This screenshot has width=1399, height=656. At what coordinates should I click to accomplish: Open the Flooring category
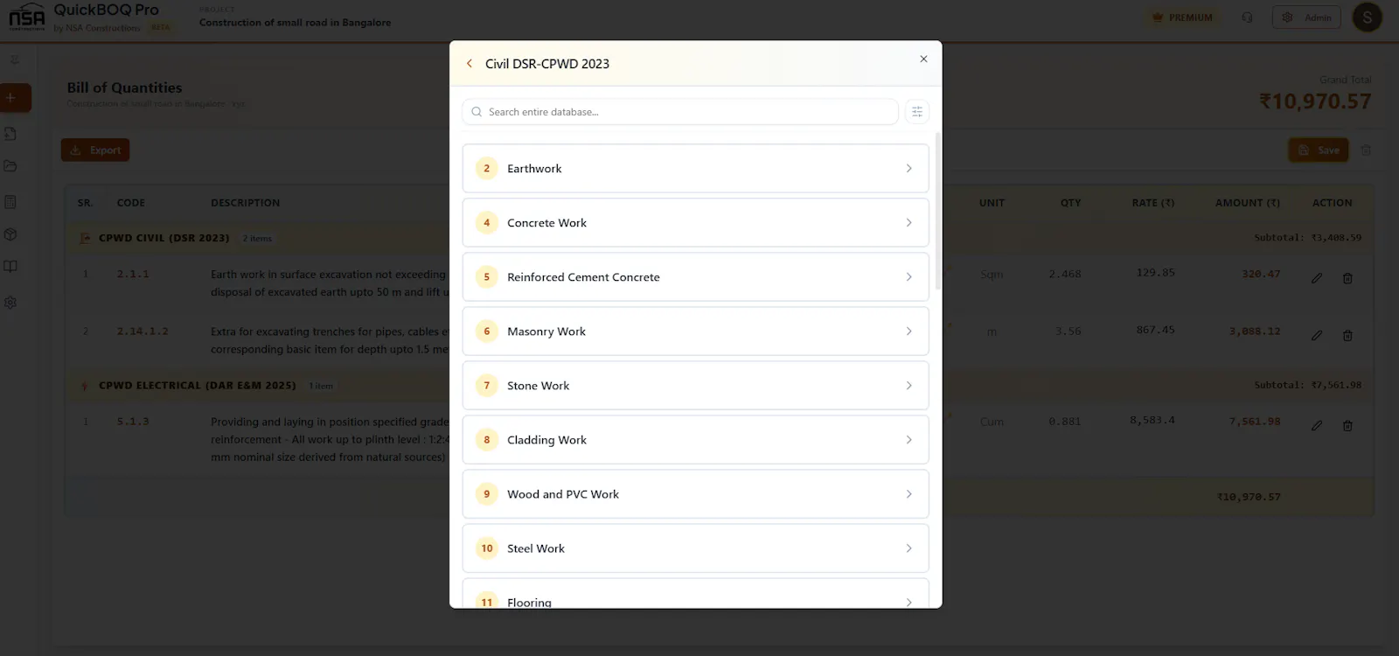(x=695, y=593)
